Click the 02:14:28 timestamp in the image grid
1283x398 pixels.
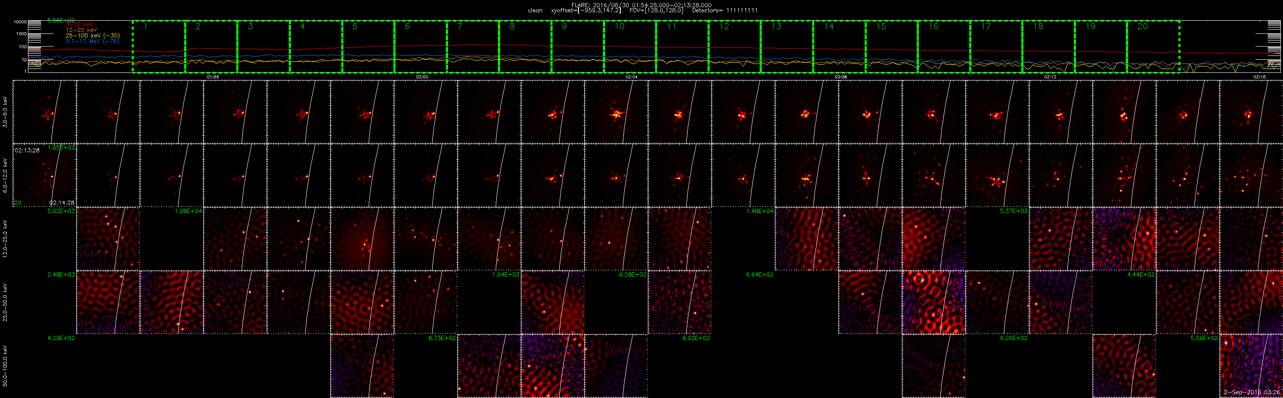(62, 203)
